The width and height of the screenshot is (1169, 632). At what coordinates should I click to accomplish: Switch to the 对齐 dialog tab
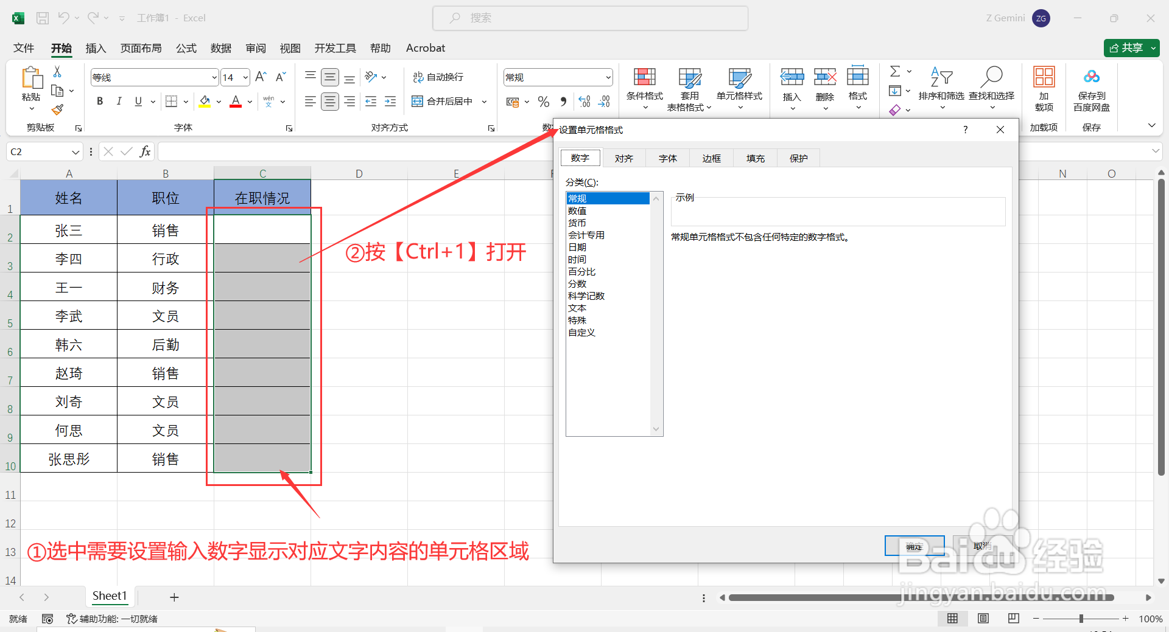[623, 158]
